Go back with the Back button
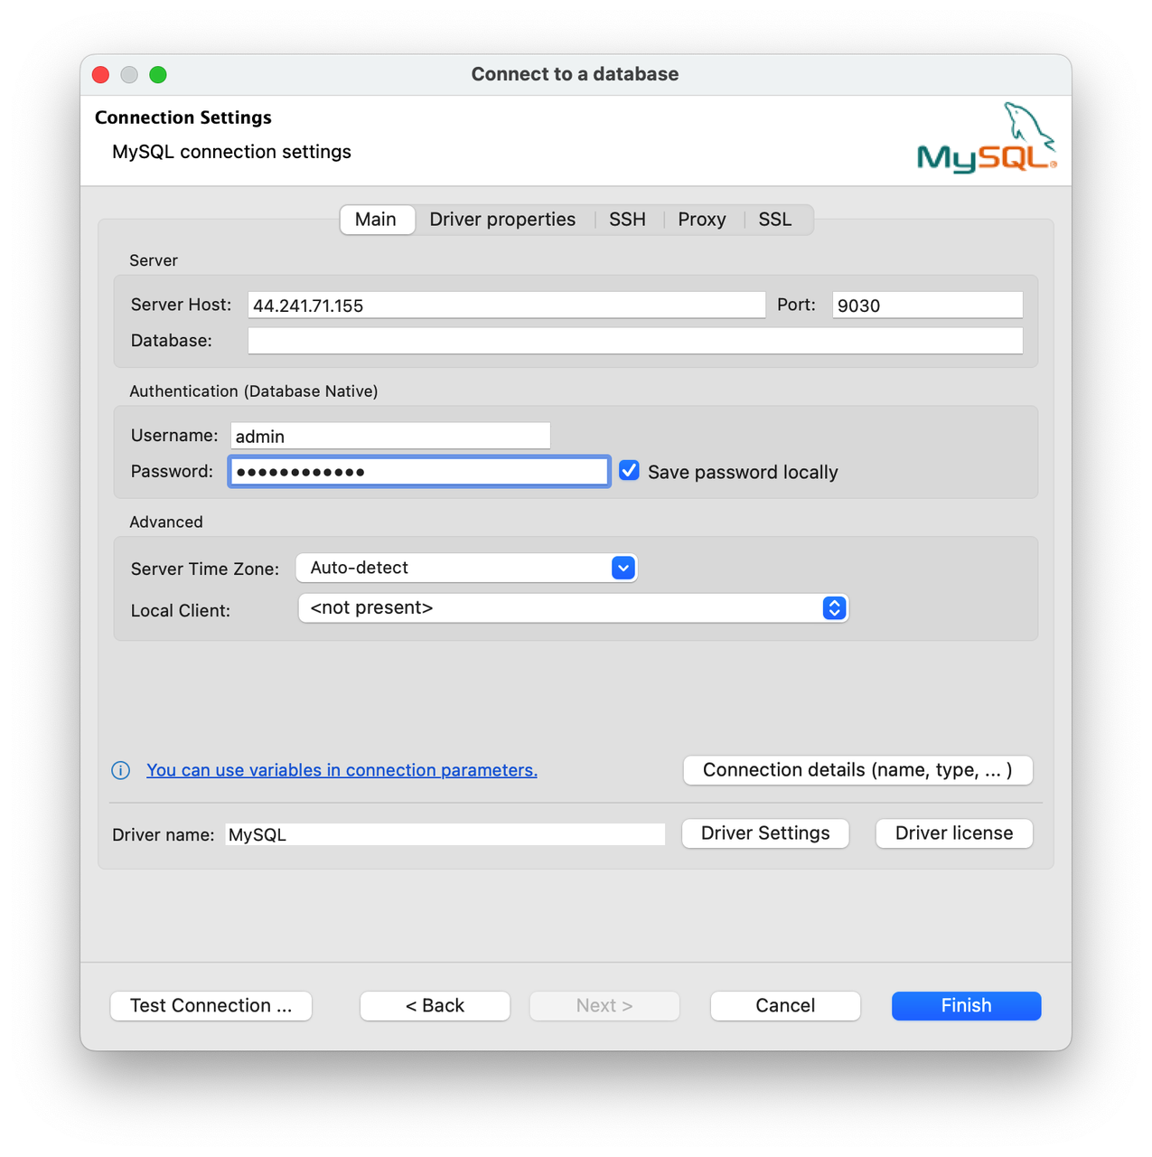This screenshot has width=1152, height=1157. (x=435, y=1006)
